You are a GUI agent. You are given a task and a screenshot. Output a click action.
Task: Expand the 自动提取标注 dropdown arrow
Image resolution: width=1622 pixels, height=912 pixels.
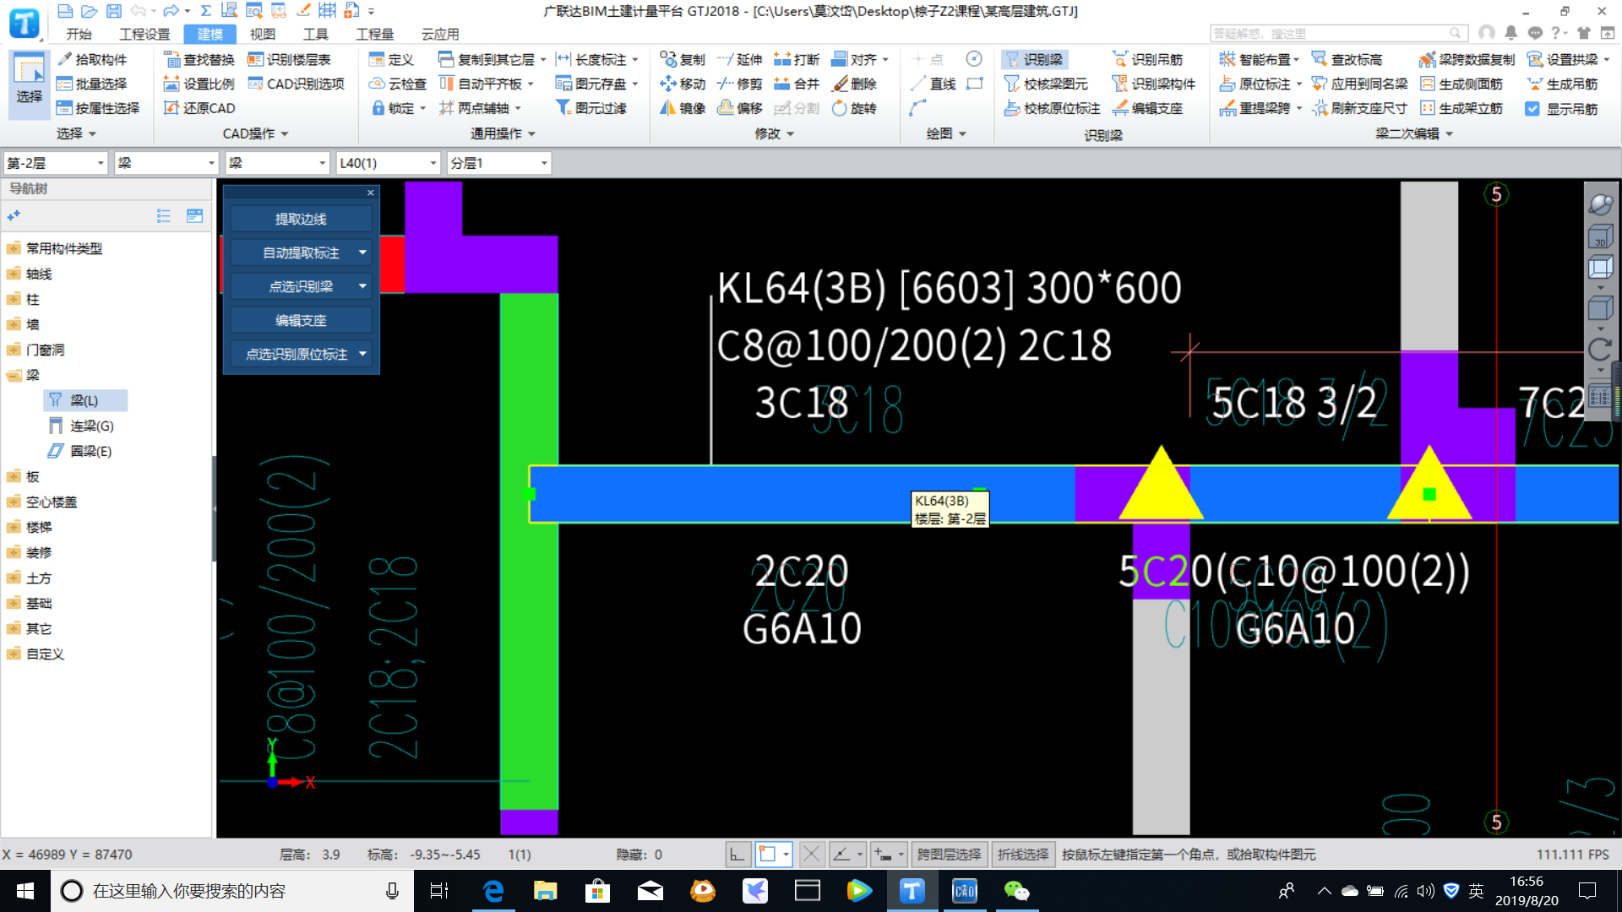tap(362, 252)
